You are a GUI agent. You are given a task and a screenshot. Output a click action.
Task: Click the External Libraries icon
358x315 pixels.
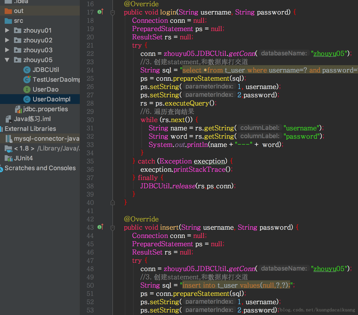click(x=1, y=129)
